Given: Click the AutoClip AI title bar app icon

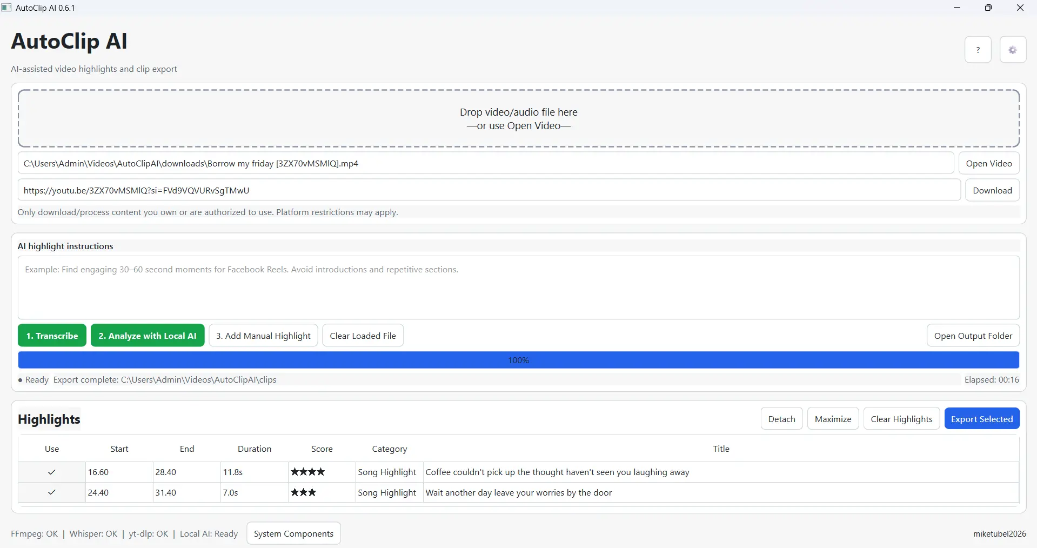Looking at the screenshot, I should [6, 8].
